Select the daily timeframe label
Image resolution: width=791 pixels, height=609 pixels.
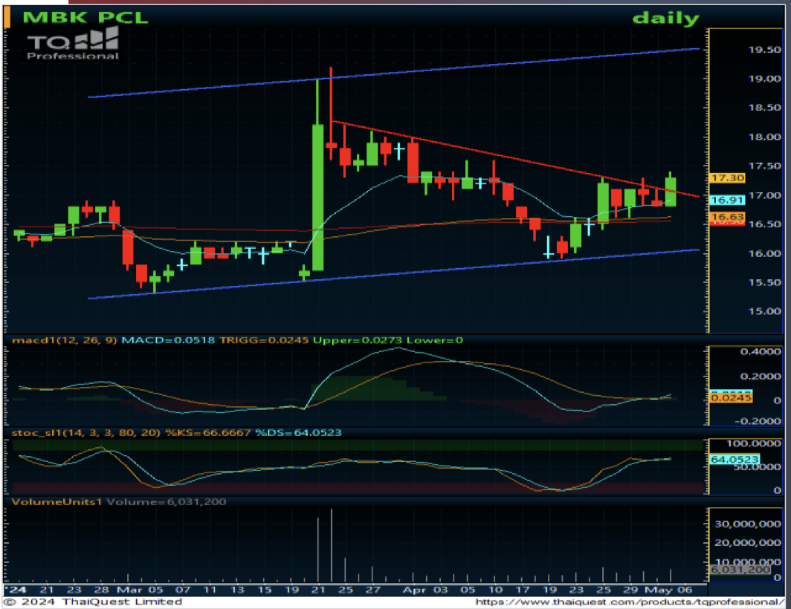(x=666, y=18)
